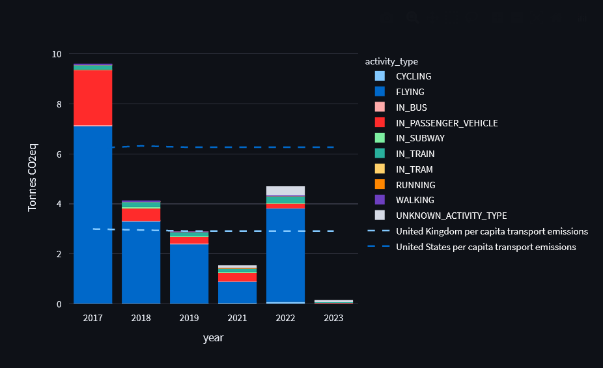
Task: Toggle the IN_TRAIN legend label
Action: coord(415,154)
